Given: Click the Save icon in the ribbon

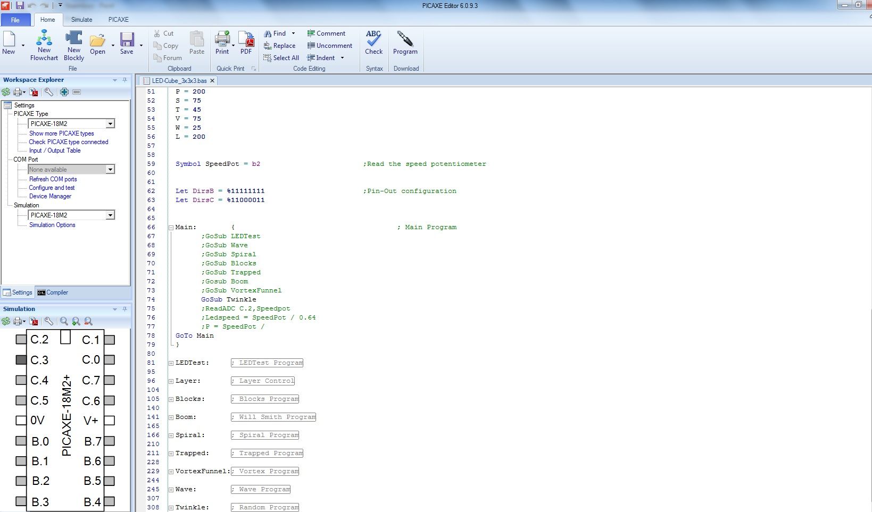Looking at the screenshot, I should pyautogui.click(x=127, y=40).
